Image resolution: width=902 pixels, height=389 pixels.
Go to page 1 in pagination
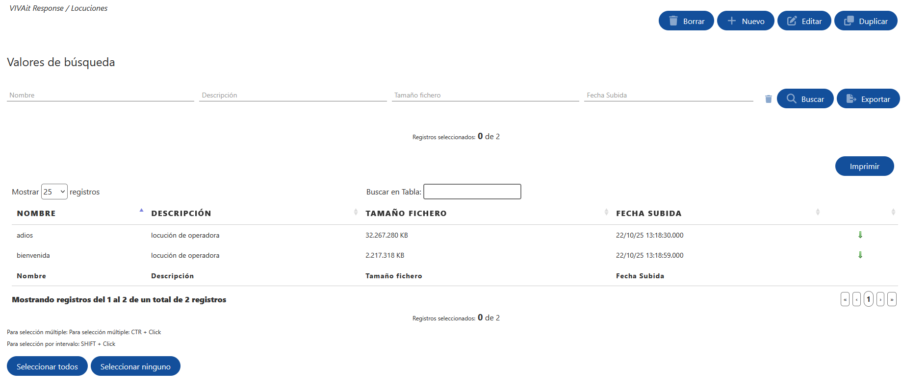coord(868,299)
